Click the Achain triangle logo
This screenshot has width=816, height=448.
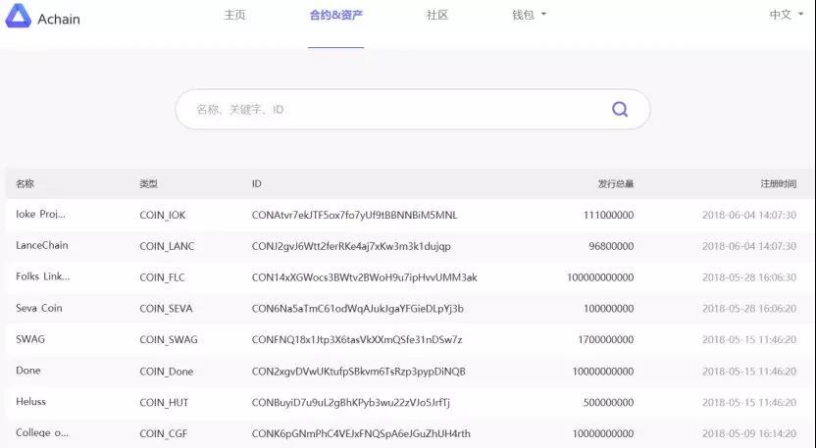click(x=19, y=16)
